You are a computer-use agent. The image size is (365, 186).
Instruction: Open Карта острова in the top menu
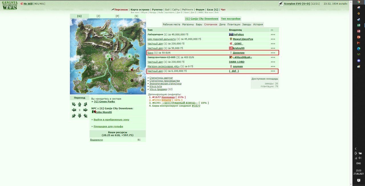click(140, 10)
